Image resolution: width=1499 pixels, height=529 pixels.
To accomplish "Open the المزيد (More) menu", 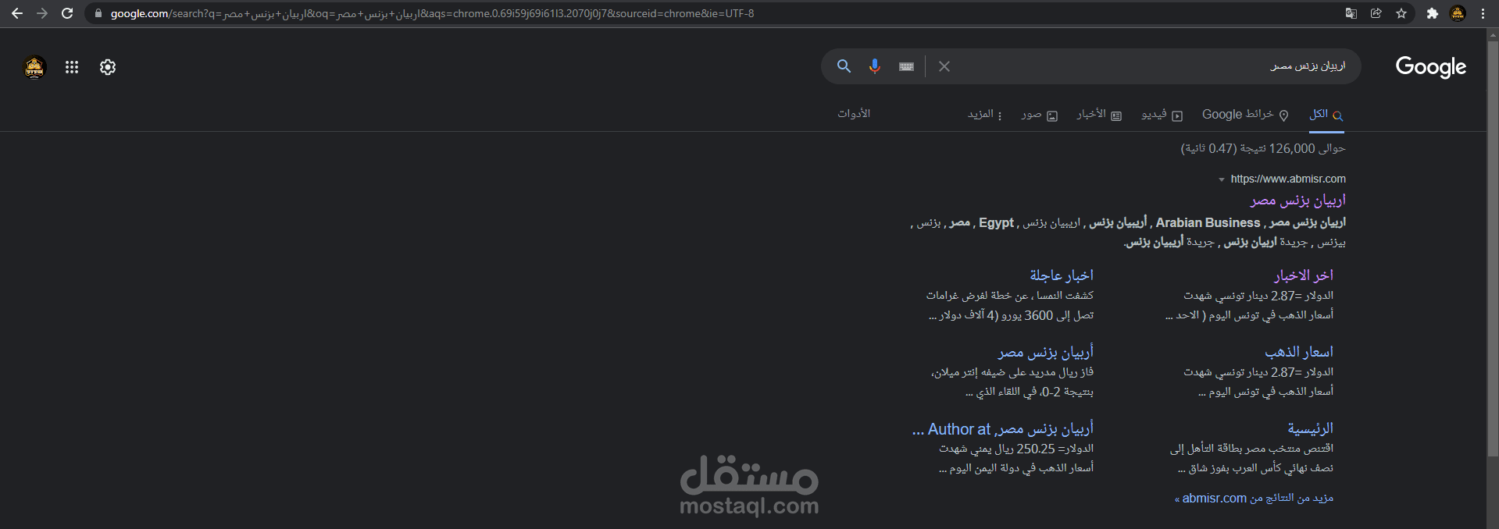I will 984,115.
